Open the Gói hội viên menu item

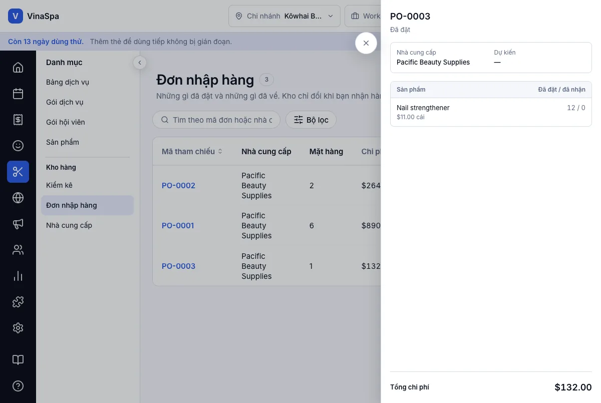pos(87,122)
